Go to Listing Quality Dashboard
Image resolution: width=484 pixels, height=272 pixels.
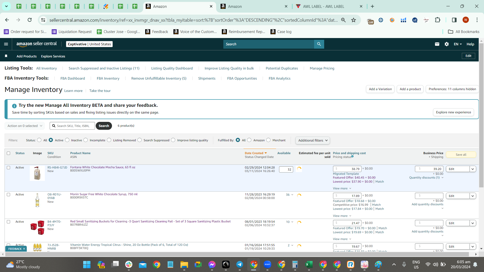(172, 68)
